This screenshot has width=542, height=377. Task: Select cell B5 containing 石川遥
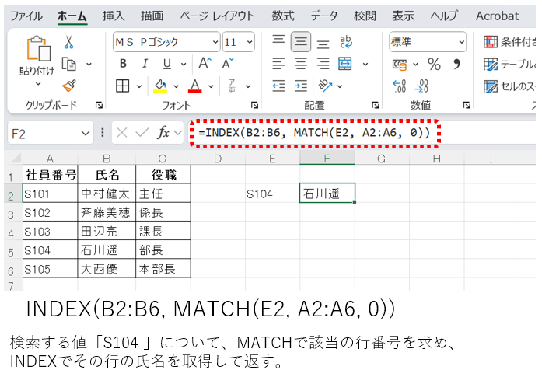pyautogui.click(x=106, y=250)
